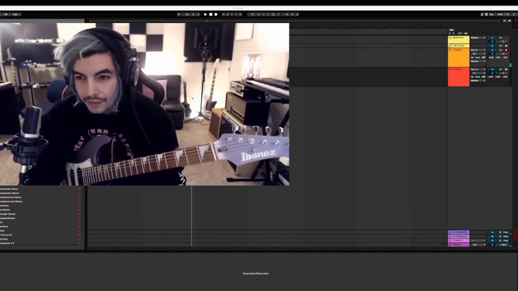Click the Re-Enable Automation arrow icon
Screen dimensions: 518x291
[232, 14]
